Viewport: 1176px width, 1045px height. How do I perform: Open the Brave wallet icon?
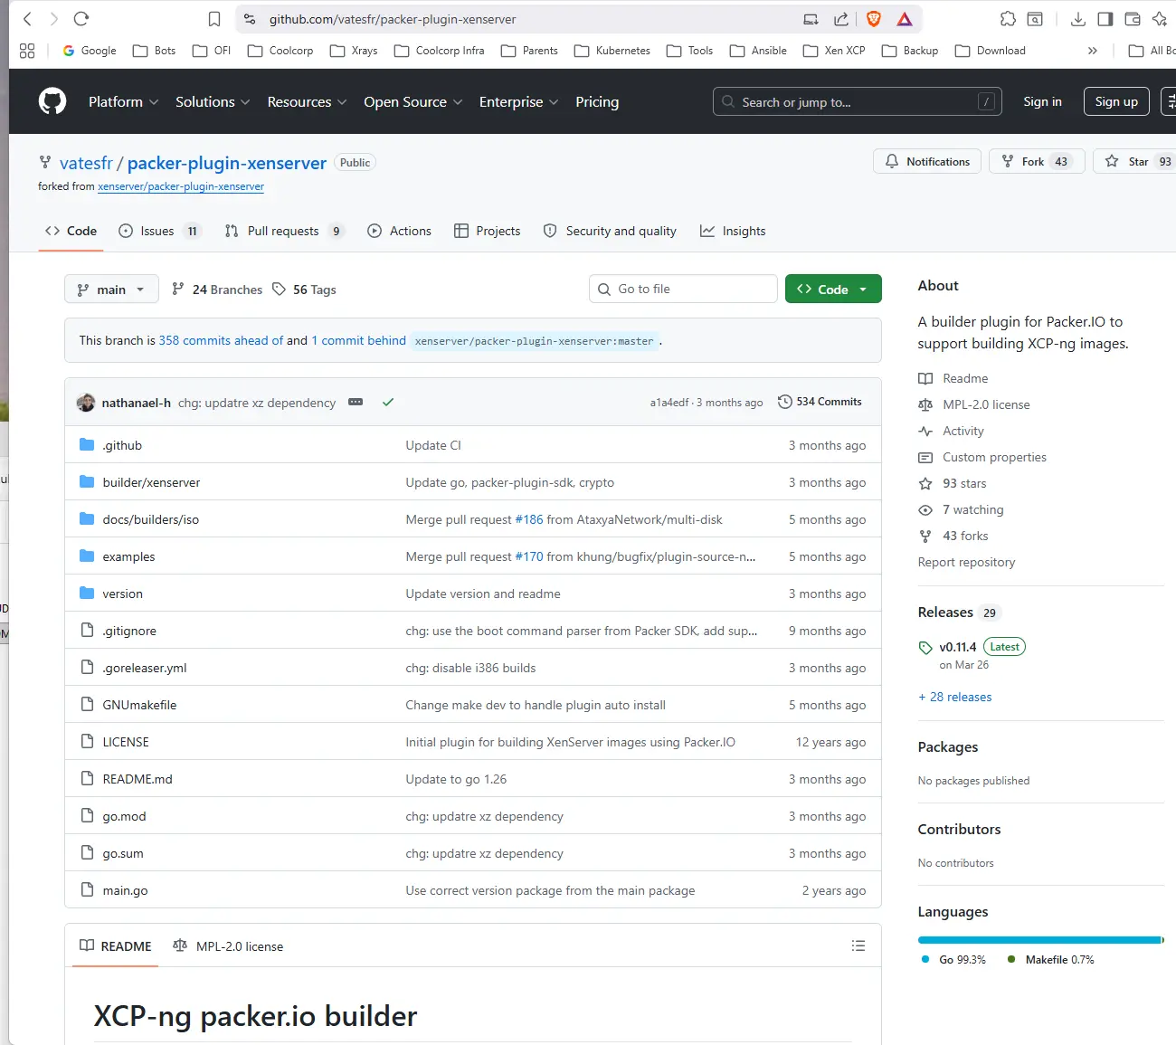1132,18
